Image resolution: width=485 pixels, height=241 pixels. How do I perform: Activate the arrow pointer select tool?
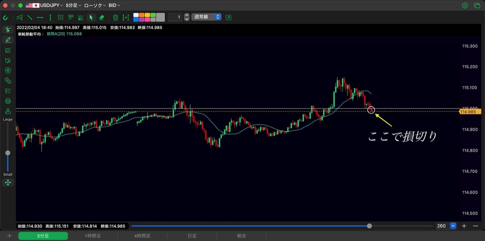pyautogui.click(x=91, y=17)
